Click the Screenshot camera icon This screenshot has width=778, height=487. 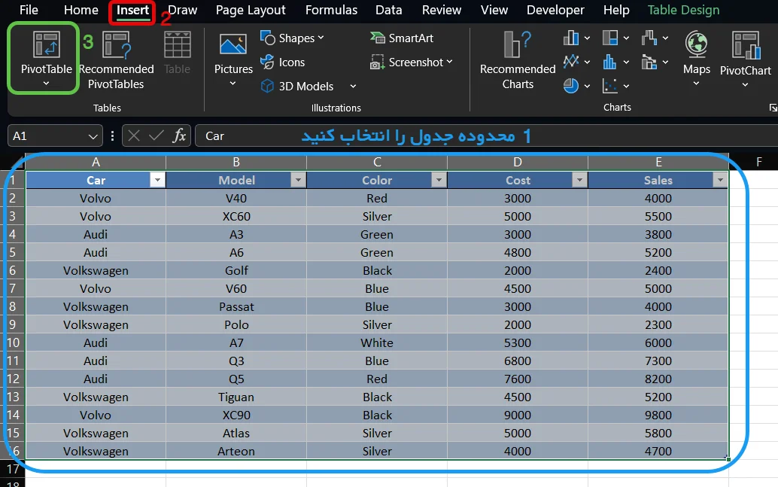pos(377,62)
